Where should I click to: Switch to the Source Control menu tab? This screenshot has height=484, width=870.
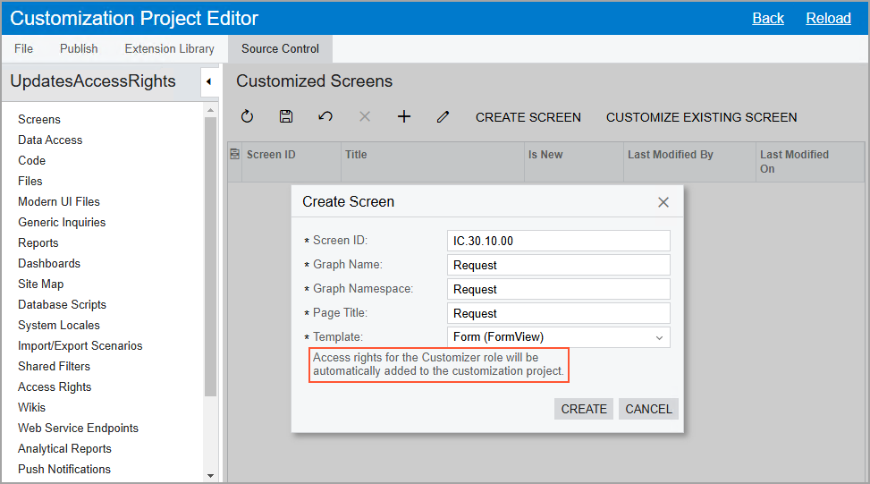(280, 49)
